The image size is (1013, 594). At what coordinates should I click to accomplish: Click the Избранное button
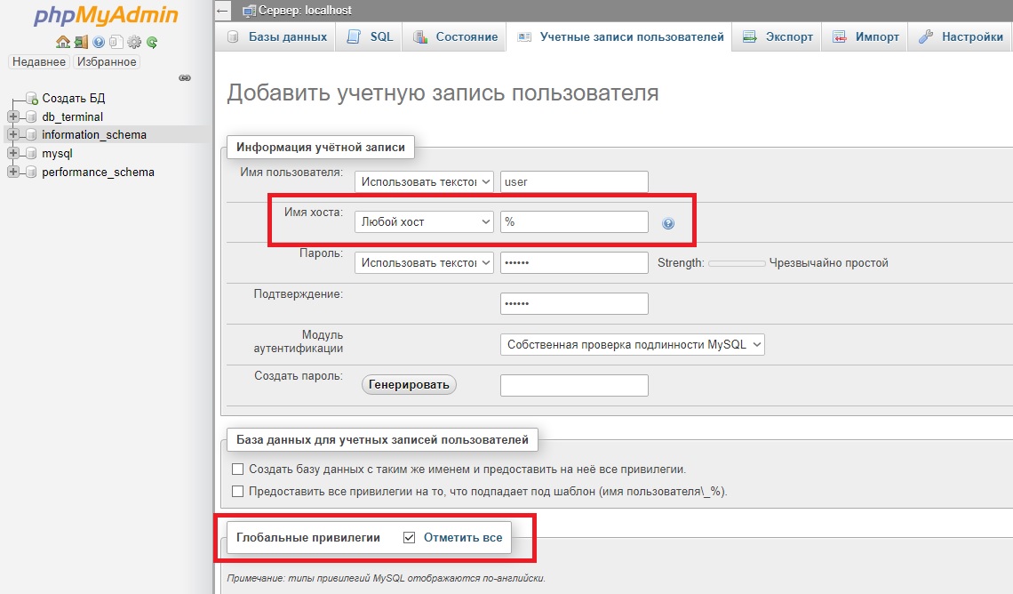pyautogui.click(x=107, y=62)
